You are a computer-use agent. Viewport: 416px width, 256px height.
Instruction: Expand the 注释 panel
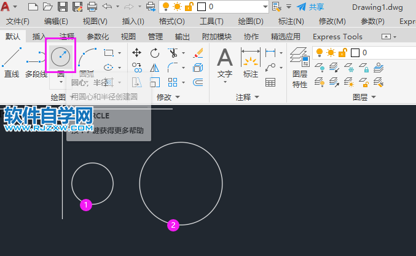pos(247,97)
